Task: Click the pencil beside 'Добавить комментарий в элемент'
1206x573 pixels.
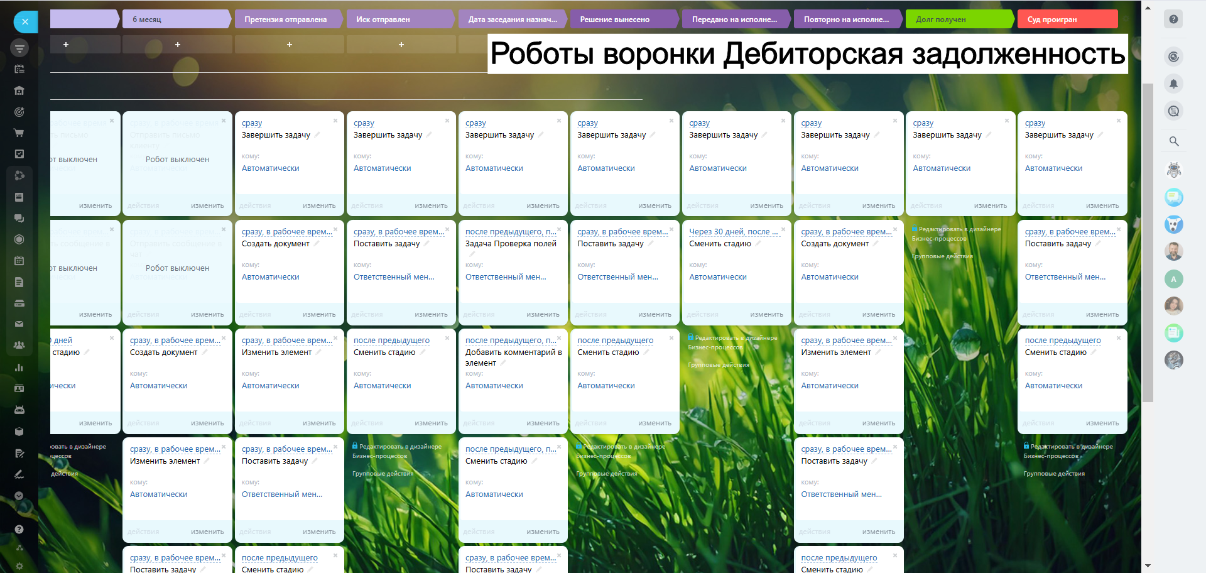Action: click(504, 363)
